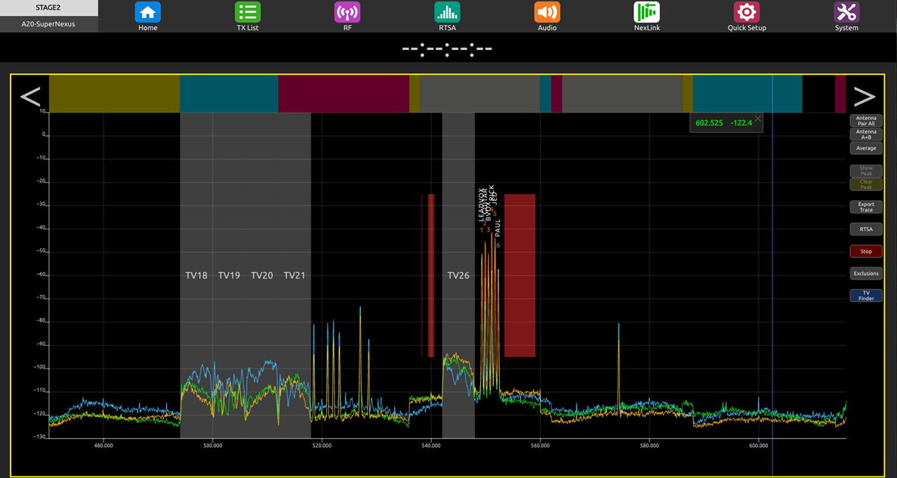The width and height of the screenshot is (897, 478).
Task: Open the TX List icon
Action: point(248,13)
